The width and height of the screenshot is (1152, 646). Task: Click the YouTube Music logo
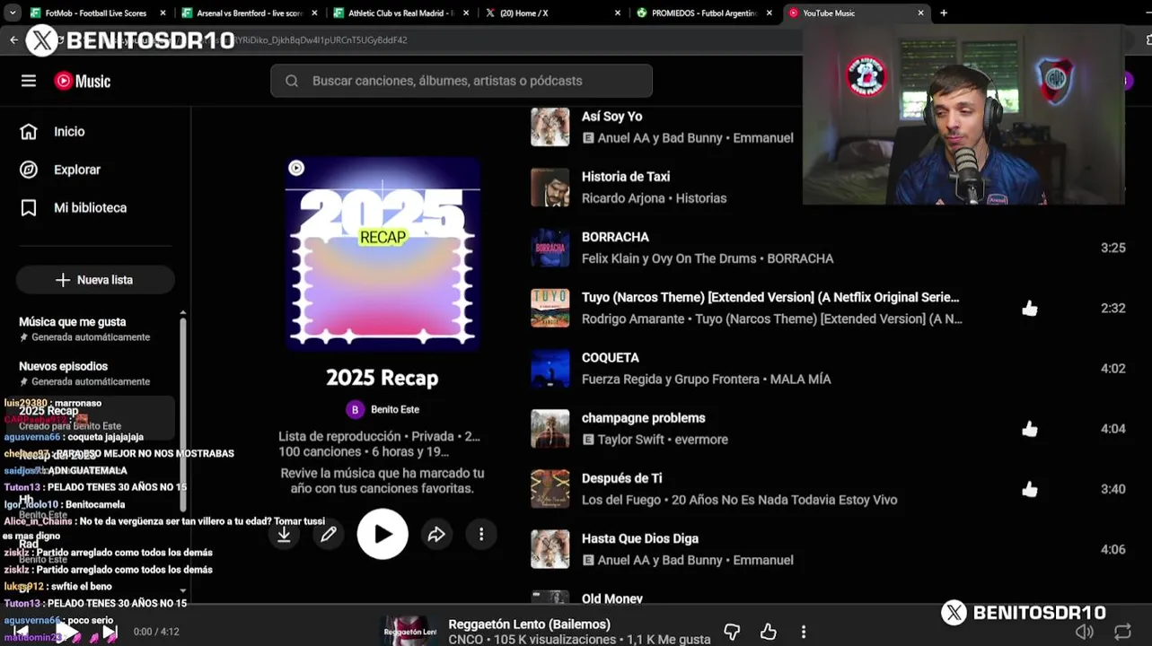coord(82,81)
